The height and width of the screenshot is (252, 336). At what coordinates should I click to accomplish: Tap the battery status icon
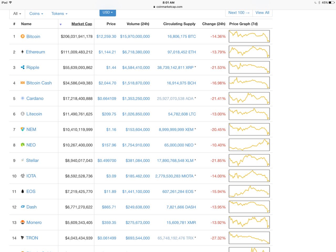(332, 3)
